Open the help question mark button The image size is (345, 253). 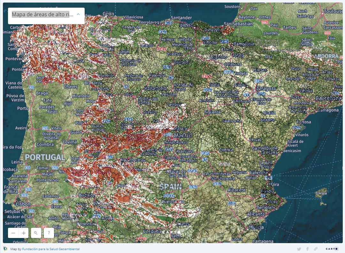49,233
